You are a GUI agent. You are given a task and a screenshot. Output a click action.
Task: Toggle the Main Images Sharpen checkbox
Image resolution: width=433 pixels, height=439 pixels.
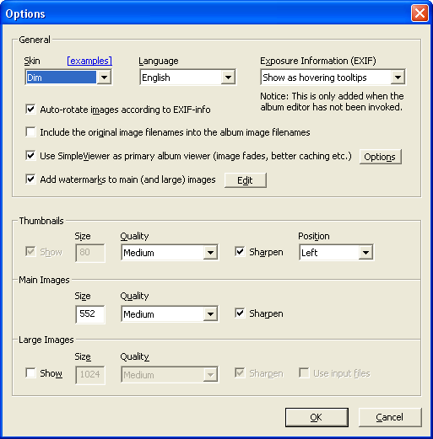(240, 313)
